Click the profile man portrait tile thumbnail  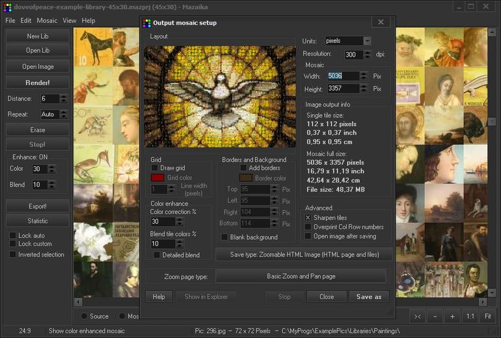[x=444, y=164]
